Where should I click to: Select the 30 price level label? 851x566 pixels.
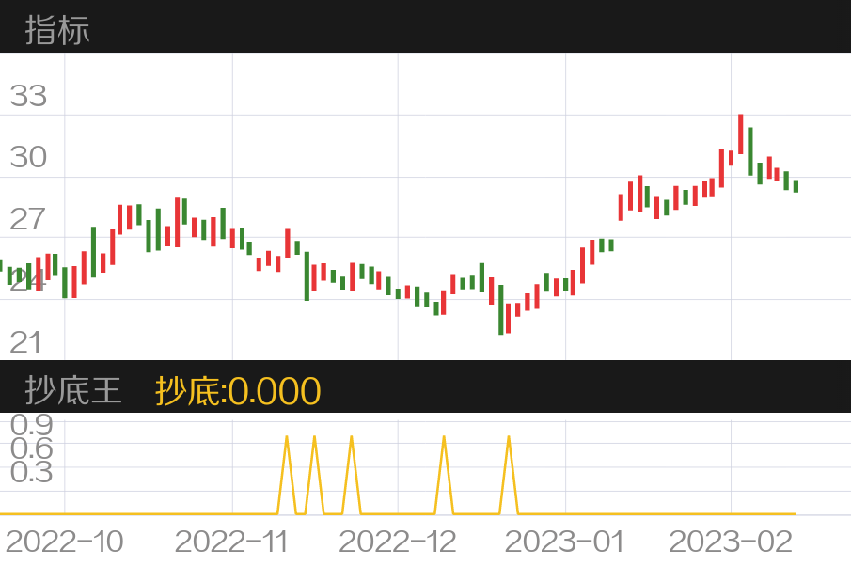point(28,157)
